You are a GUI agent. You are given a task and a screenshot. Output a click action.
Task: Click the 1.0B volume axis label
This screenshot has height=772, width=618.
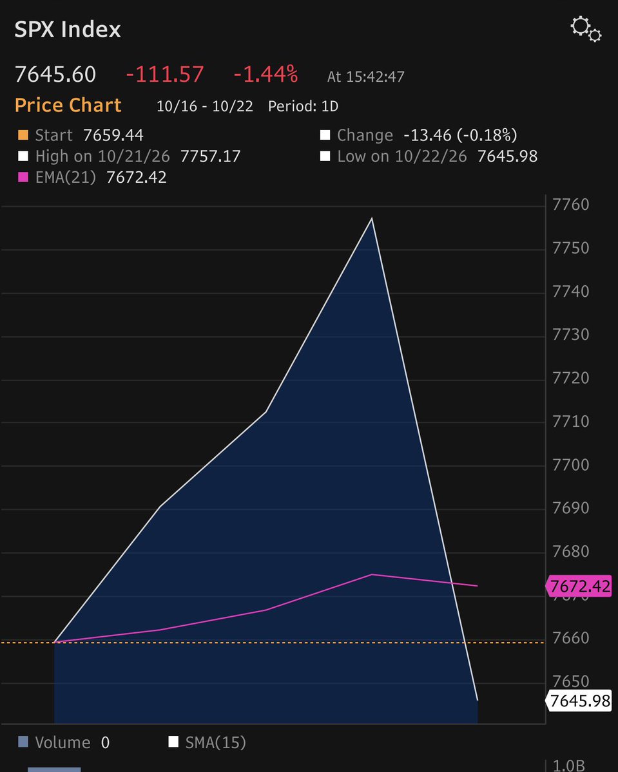(569, 766)
